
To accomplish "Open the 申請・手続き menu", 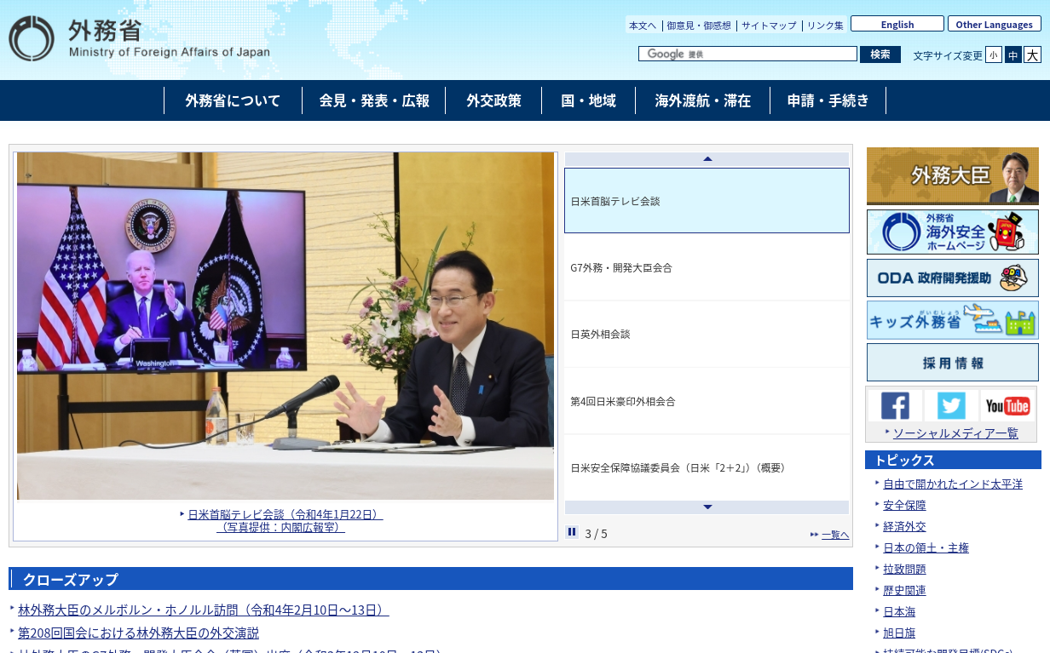I will 828,100.
